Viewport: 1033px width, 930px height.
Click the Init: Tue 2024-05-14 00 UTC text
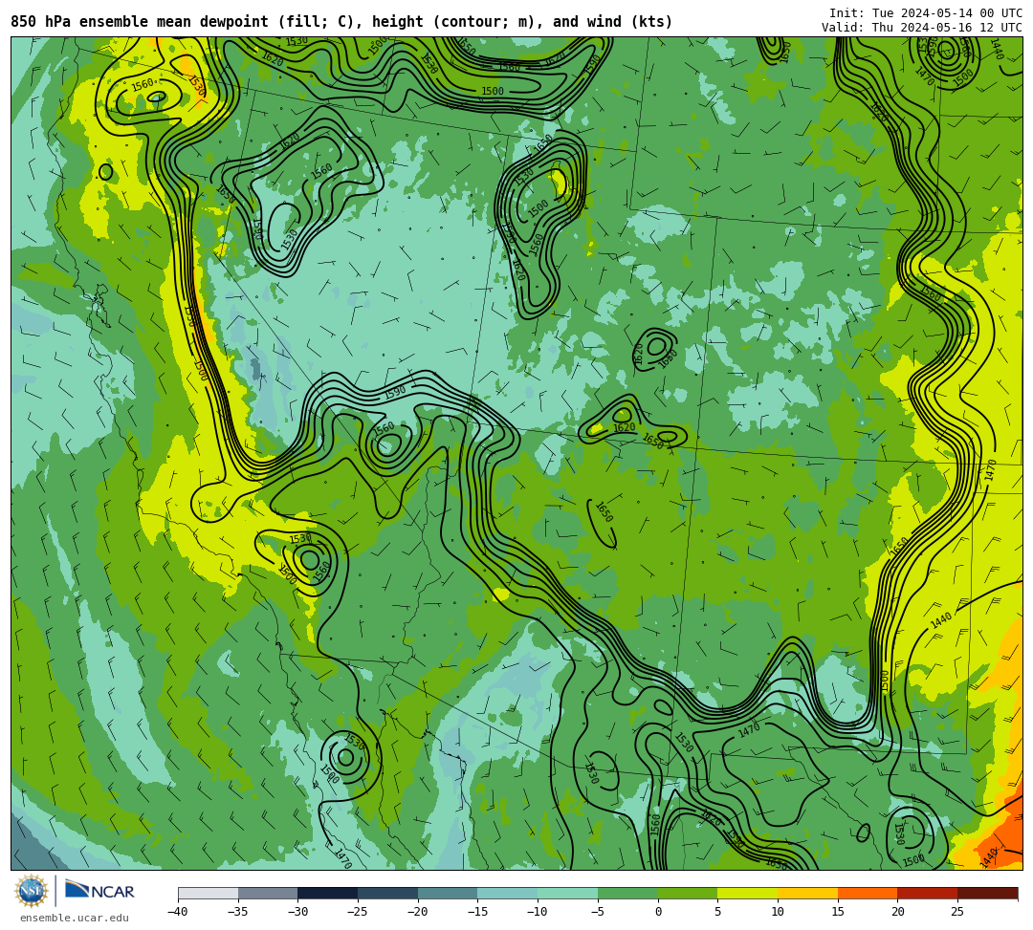pyautogui.click(x=926, y=13)
